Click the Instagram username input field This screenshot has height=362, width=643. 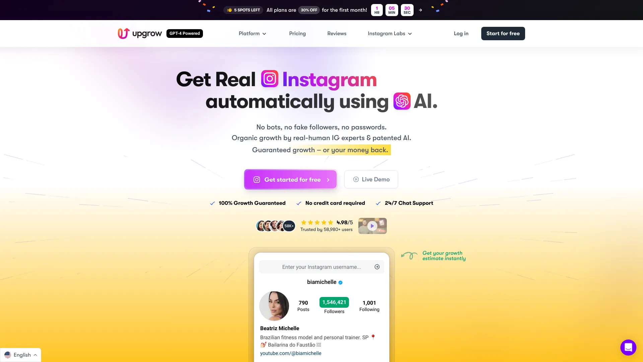321,266
